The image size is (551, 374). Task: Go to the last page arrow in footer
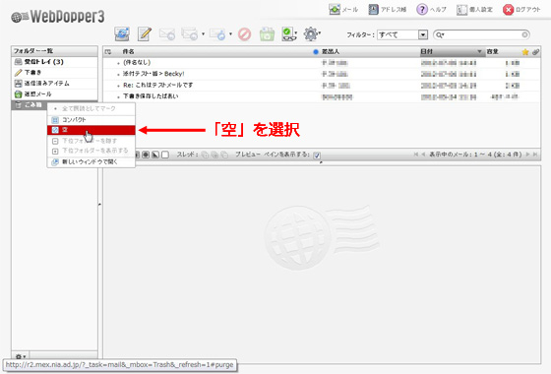535,155
